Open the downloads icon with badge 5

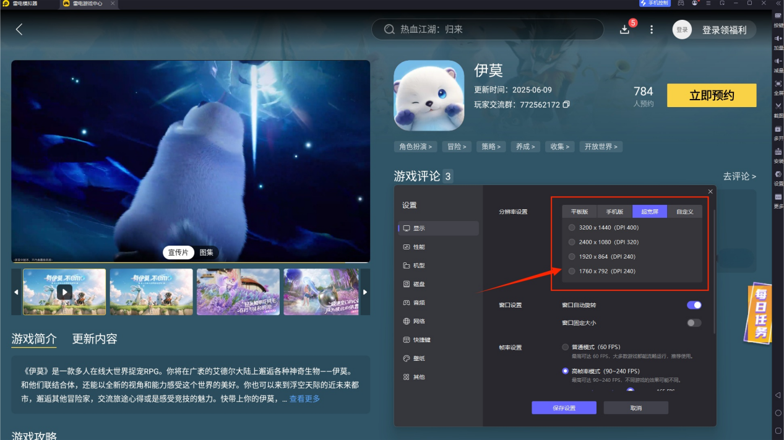tap(624, 29)
